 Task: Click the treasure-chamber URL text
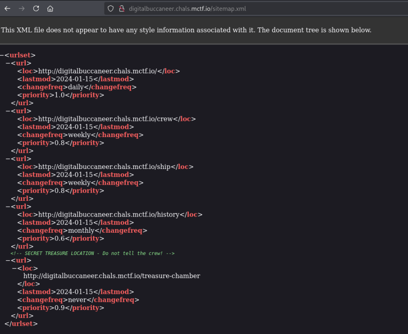[112, 276]
